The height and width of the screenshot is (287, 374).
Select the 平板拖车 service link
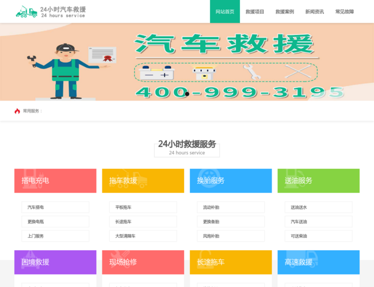click(143, 207)
